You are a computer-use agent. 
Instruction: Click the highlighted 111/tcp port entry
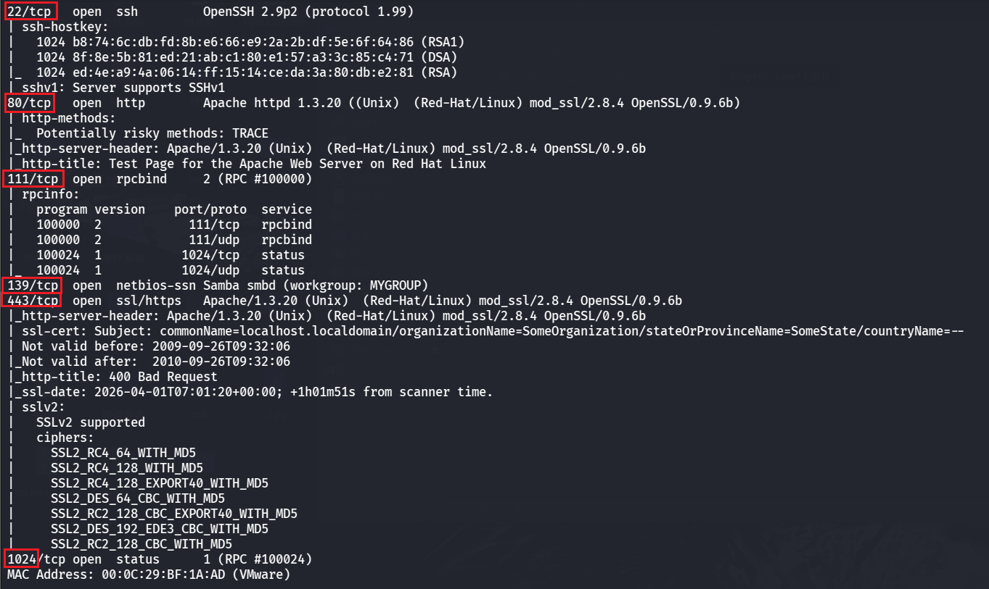tap(33, 179)
